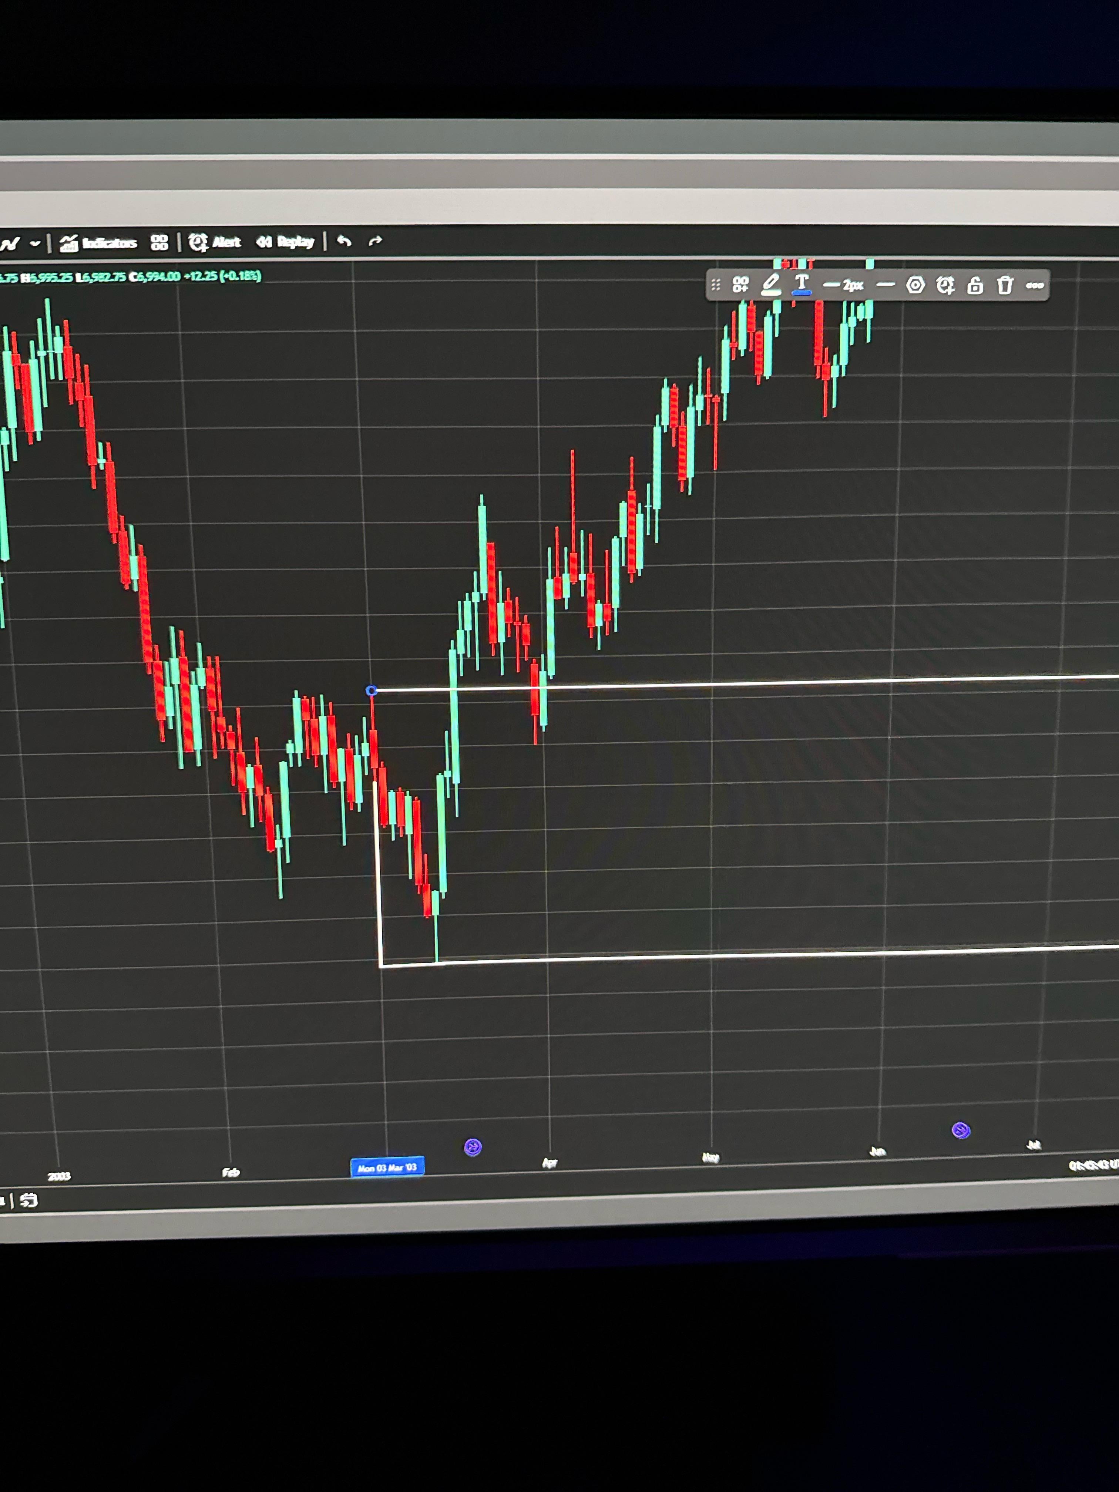This screenshot has width=1119, height=1492.
Task: Expand the chart style dropdown arrow
Action: 35,243
